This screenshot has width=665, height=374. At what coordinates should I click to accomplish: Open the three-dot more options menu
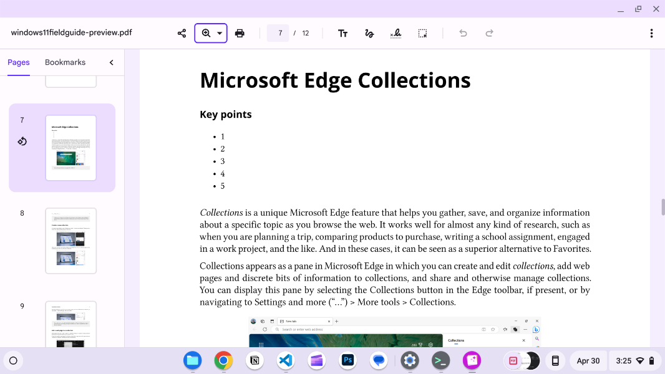(x=651, y=33)
